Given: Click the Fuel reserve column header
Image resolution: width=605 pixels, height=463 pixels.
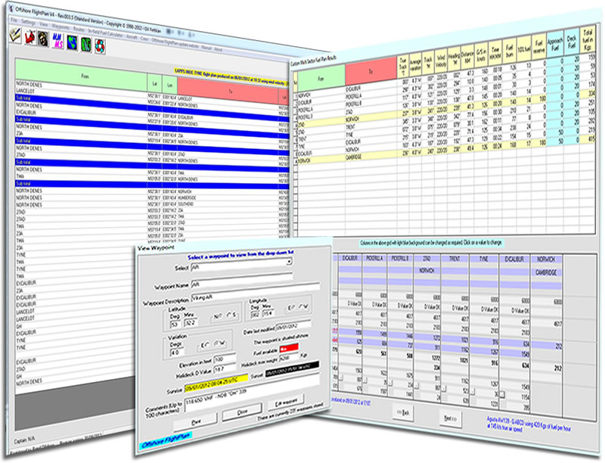Looking at the screenshot, I should 539,46.
